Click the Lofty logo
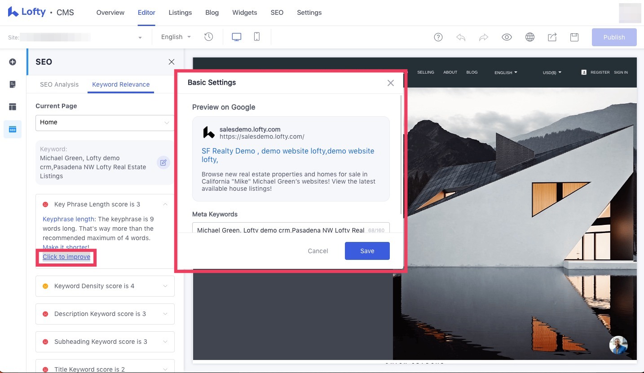644x373 pixels. click(27, 12)
